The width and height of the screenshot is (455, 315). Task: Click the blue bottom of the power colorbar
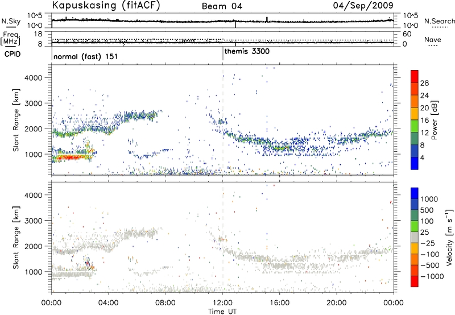[x=415, y=163]
